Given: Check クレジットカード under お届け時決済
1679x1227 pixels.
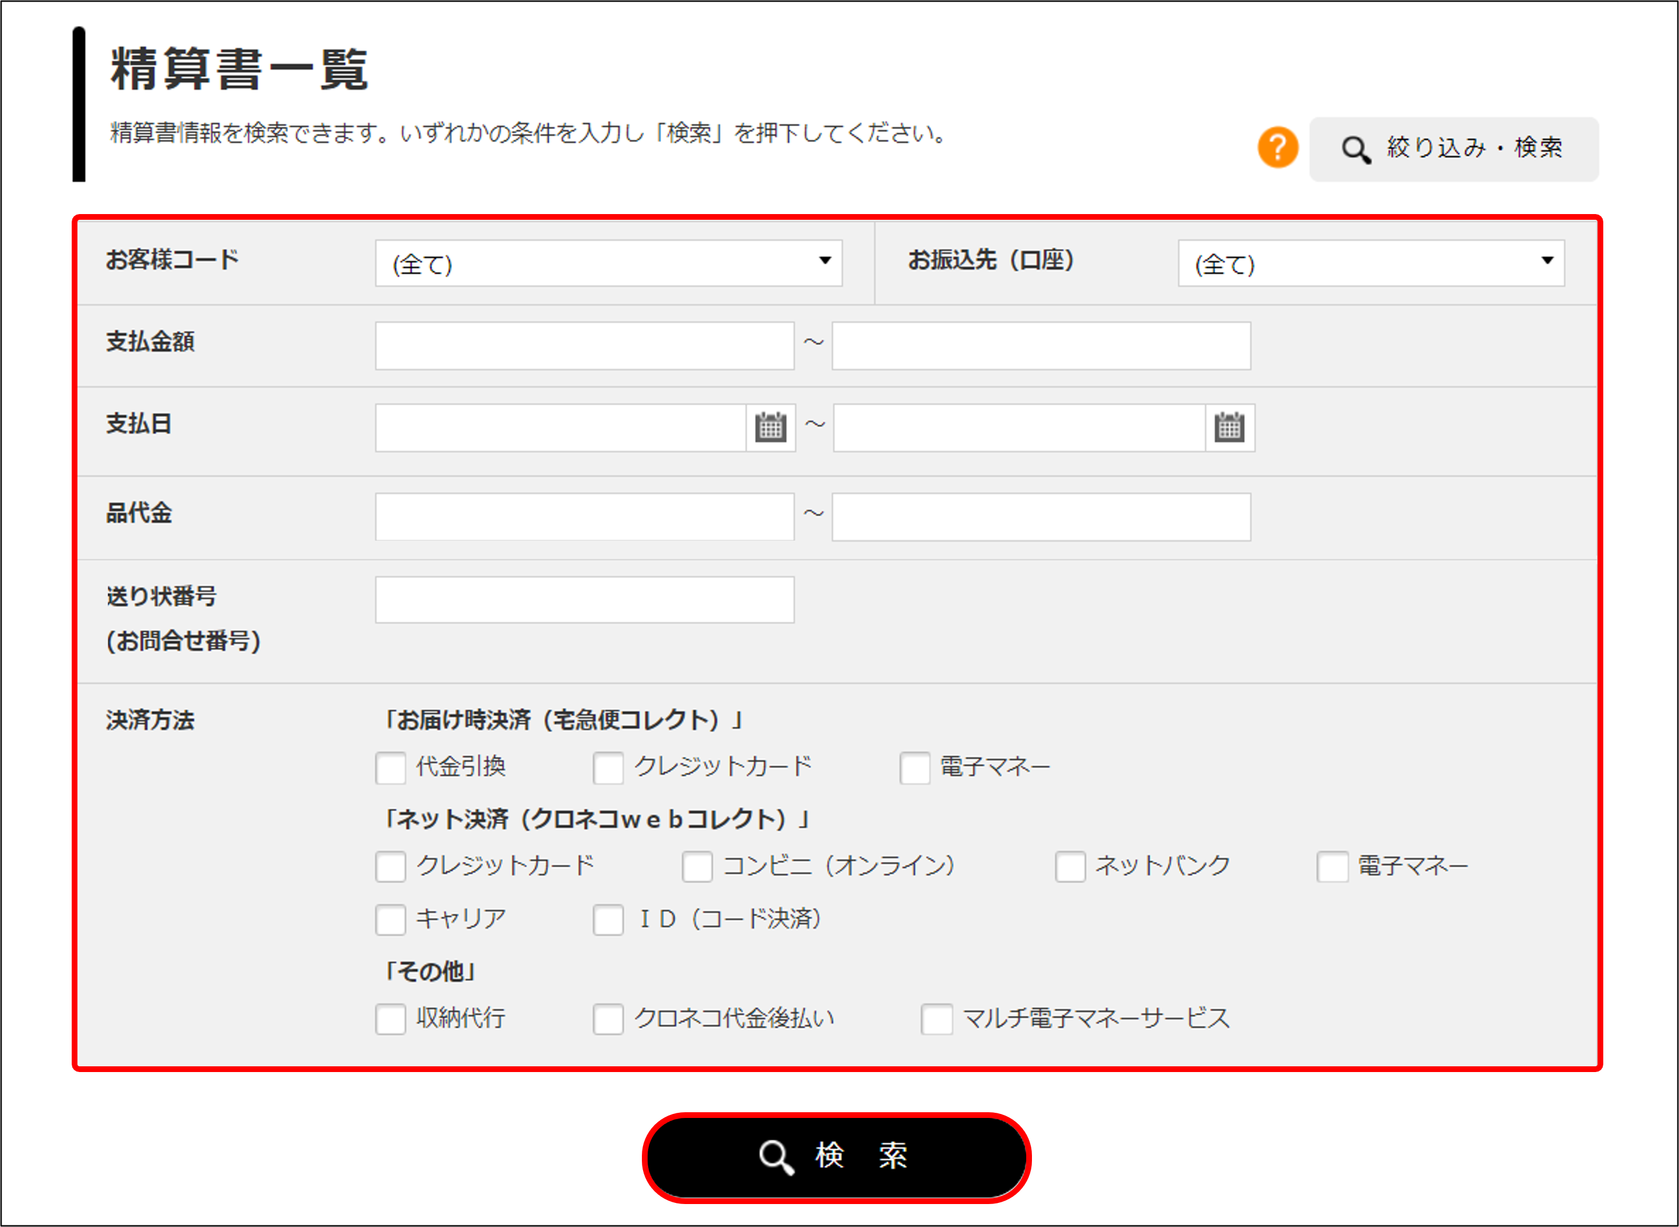Looking at the screenshot, I should [608, 768].
